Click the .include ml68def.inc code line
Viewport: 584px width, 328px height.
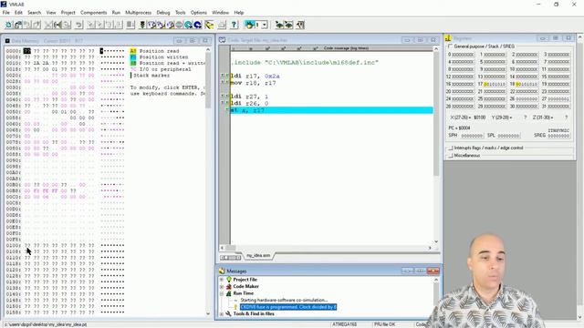(x=305, y=63)
